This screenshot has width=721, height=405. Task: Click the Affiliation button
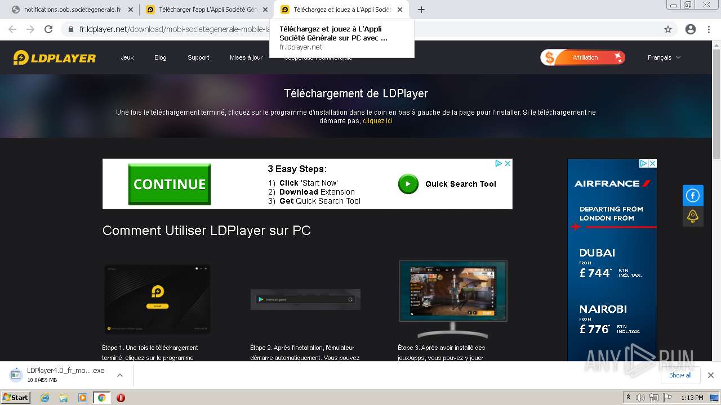coord(583,57)
